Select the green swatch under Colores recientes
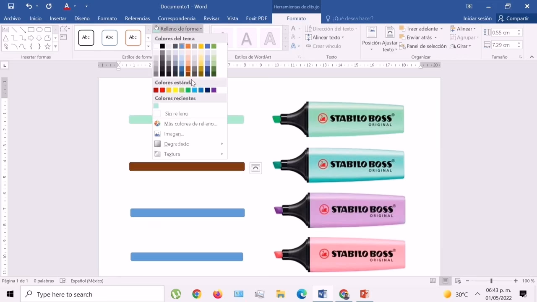 156,106
